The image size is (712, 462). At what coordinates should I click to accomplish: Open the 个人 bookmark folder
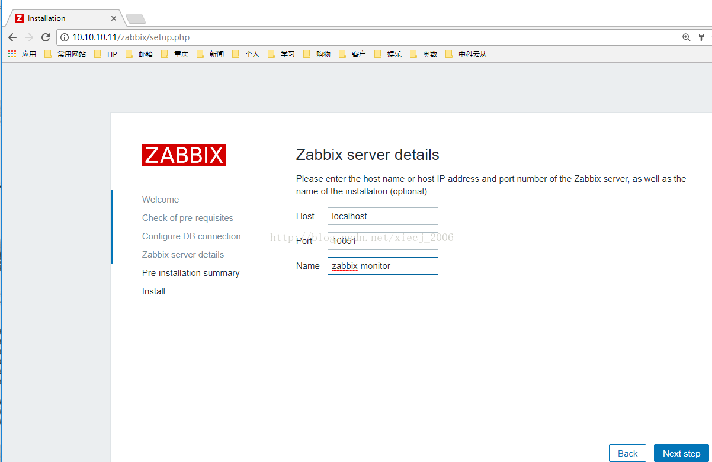tap(246, 54)
